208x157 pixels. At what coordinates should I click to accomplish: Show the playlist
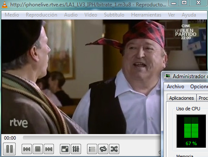(x=92, y=149)
